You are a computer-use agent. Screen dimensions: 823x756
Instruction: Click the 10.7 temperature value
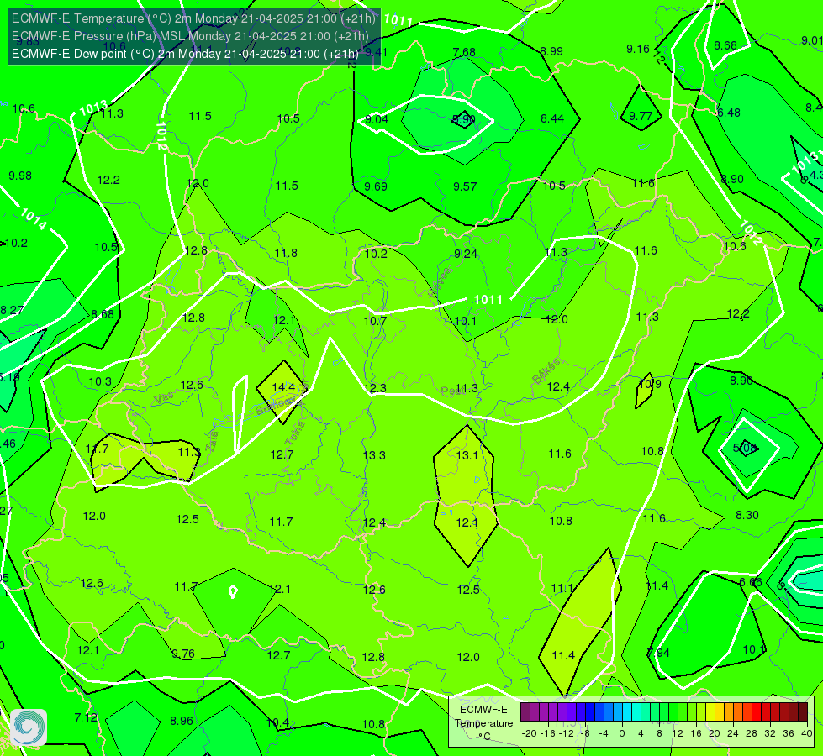pyautogui.click(x=375, y=321)
